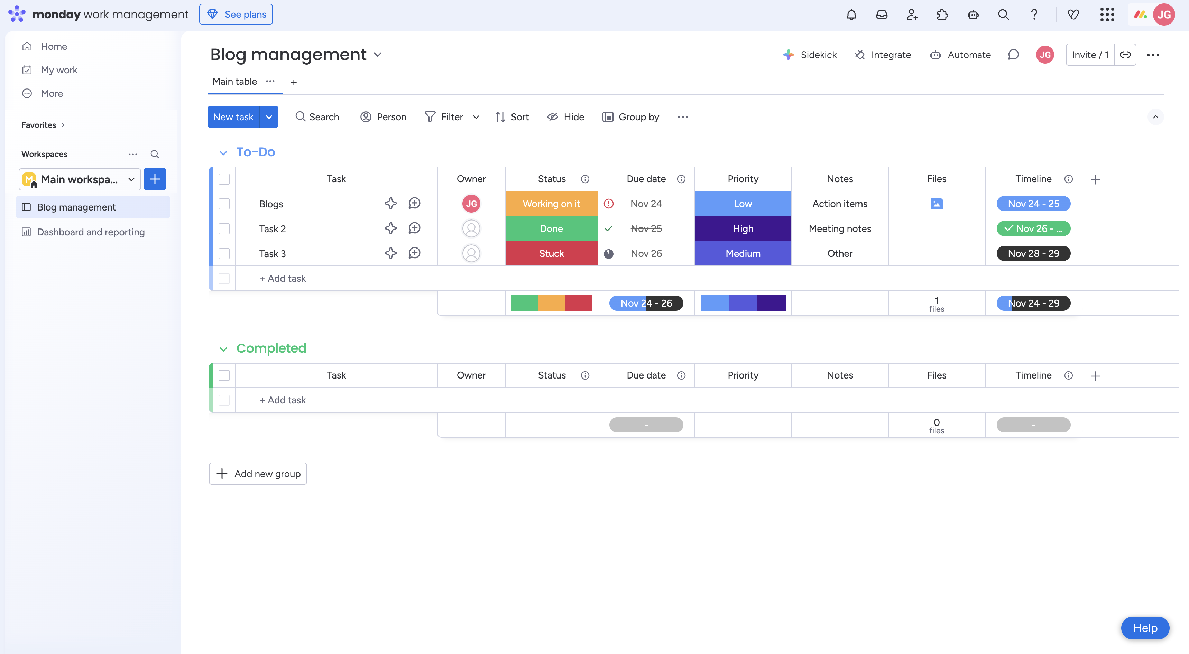Open the Invite / 1 button
The height and width of the screenshot is (654, 1189).
point(1090,54)
